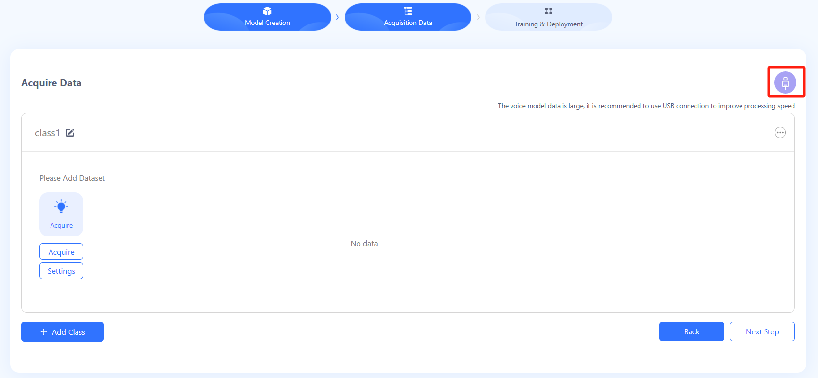Click the nodes icon above Training & Deployment
Image resolution: width=818 pixels, height=378 pixels.
click(x=548, y=11)
